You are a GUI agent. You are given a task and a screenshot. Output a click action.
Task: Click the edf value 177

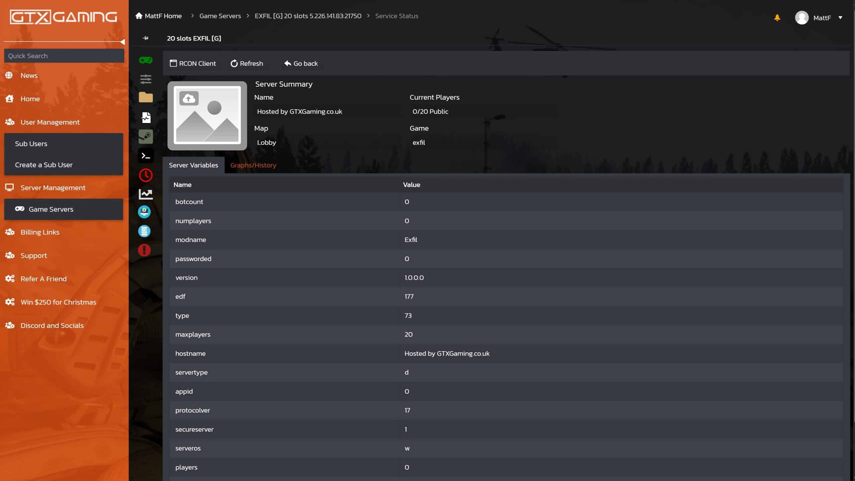409,296
